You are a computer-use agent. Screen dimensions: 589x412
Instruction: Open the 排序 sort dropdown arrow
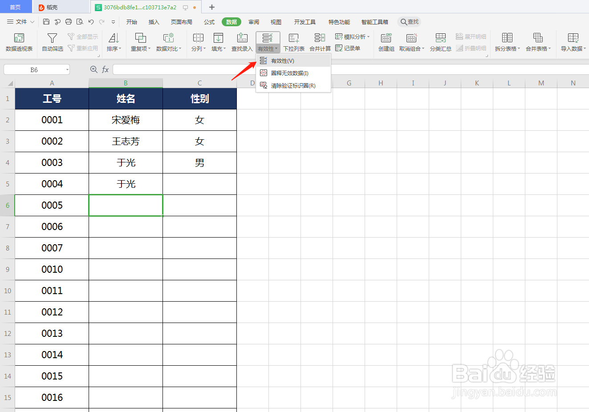[120, 48]
